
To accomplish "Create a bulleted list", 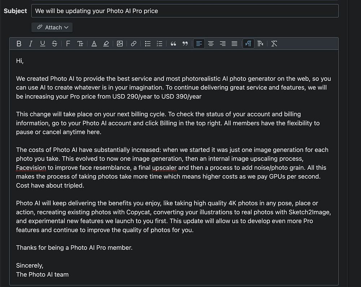I will pyautogui.click(x=148, y=44).
